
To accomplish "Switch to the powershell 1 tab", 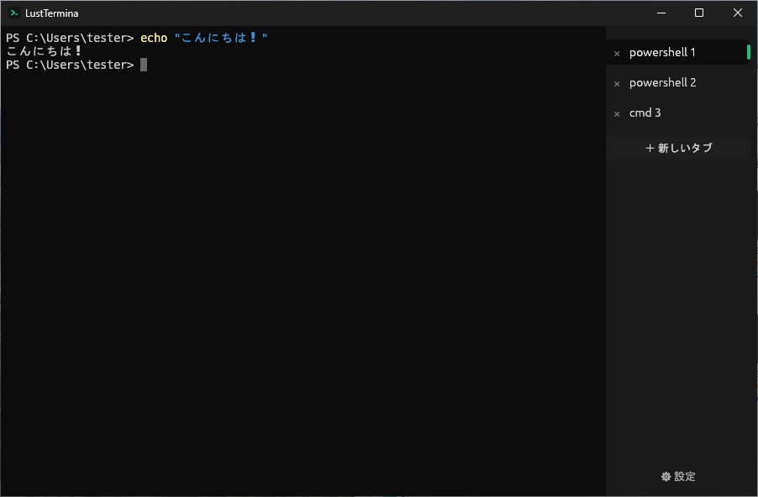I will coord(679,52).
